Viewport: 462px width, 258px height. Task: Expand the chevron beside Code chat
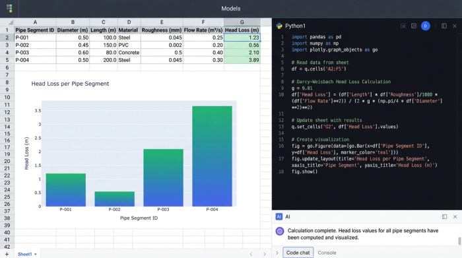click(x=277, y=253)
